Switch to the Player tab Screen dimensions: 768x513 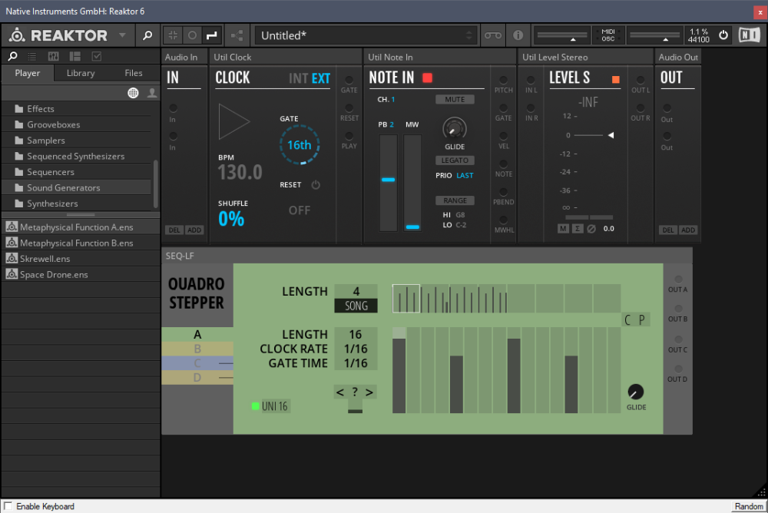pos(28,73)
